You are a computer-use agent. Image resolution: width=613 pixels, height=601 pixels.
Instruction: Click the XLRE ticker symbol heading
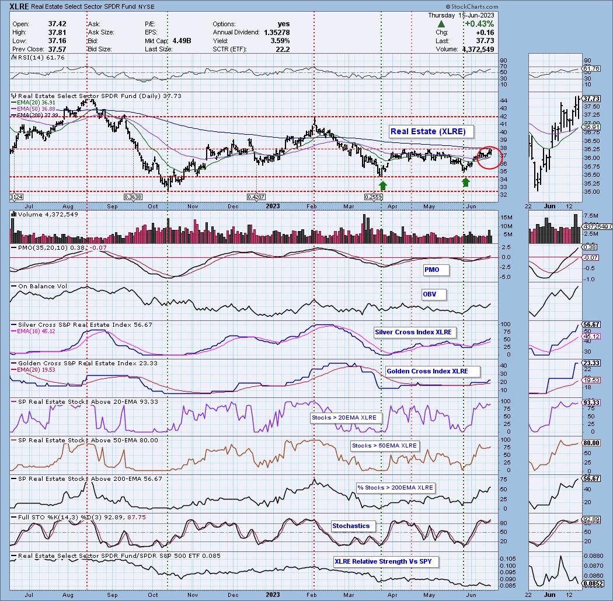coord(19,6)
